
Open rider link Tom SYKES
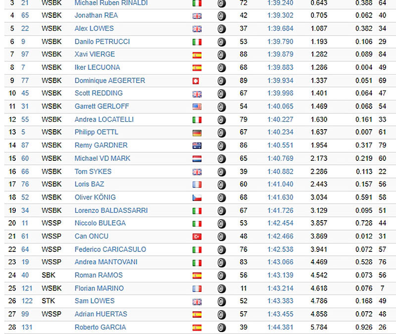[x=93, y=171]
